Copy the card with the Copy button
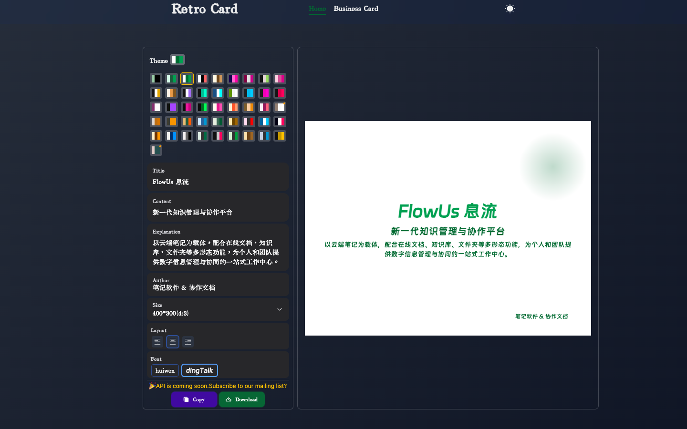This screenshot has width=687, height=429. click(194, 399)
